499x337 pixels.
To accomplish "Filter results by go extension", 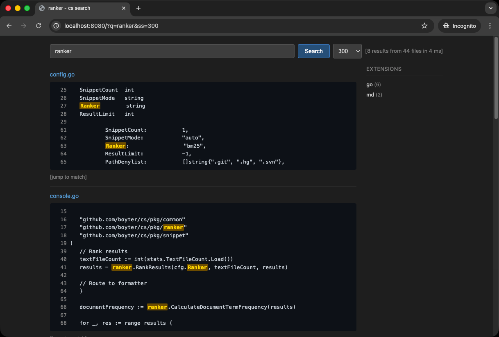I will coord(369,84).
